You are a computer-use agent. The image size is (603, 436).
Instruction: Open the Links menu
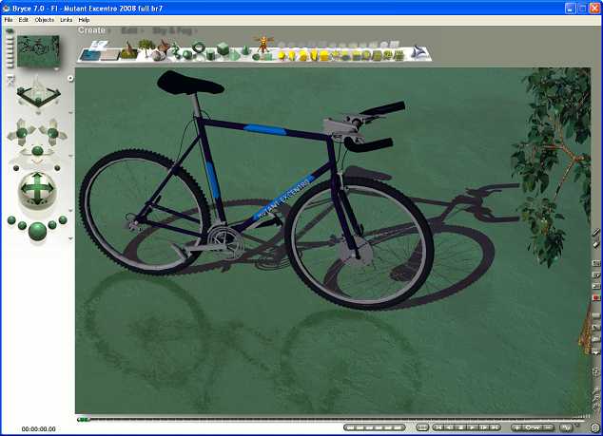[67, 20]
